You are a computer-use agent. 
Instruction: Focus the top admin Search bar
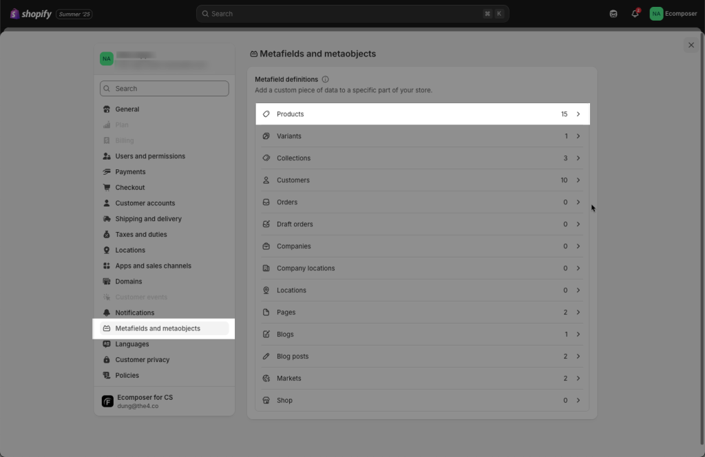coord(352,14)
